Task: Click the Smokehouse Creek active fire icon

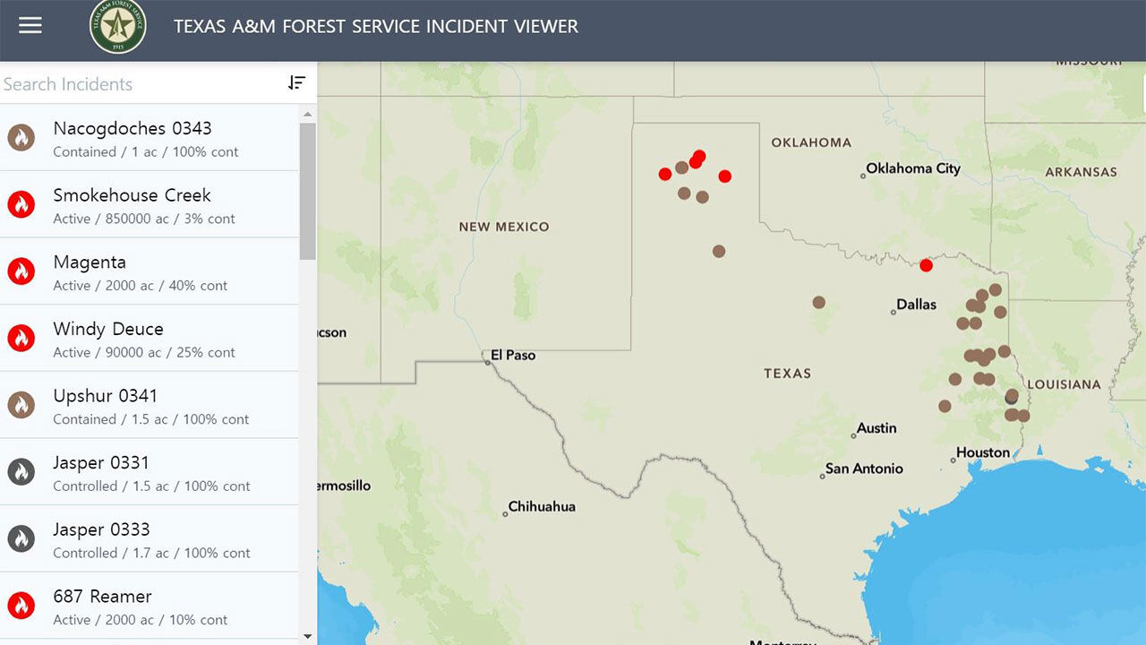Action: 21,204
